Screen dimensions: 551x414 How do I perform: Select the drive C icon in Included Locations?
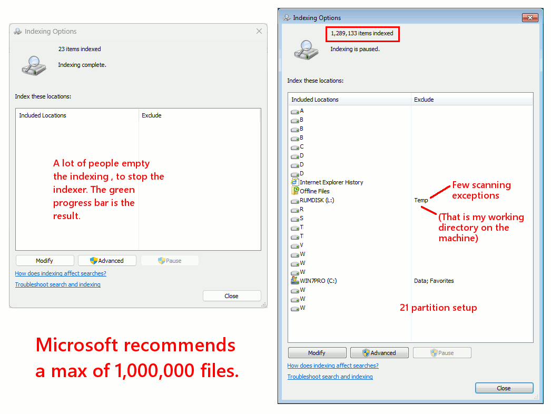click(295, 147)
